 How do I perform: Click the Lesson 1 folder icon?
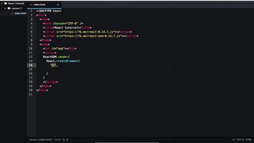click(x=9, y=8)
